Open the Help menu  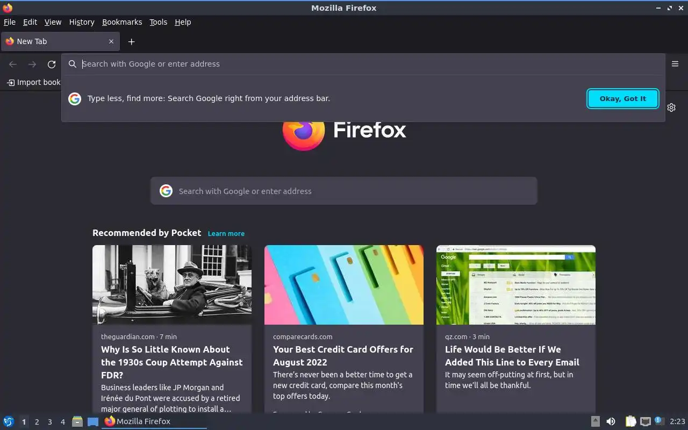coord(183,22)
